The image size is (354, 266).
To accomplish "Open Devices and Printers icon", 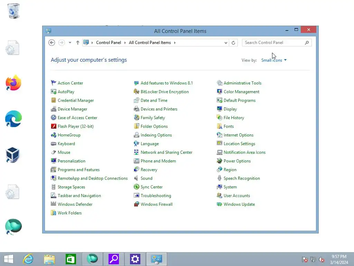I will pyautogui.click(x=136, y=109).
